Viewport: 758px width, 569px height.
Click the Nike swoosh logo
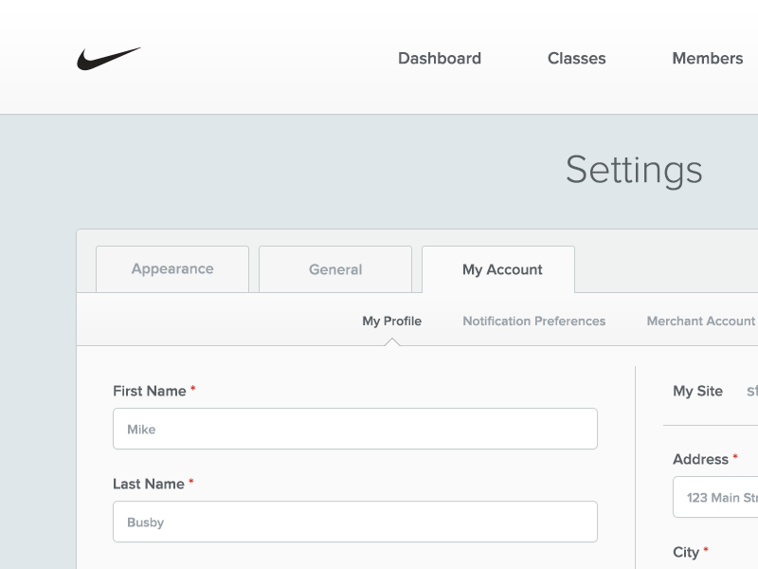pos(108,59)
